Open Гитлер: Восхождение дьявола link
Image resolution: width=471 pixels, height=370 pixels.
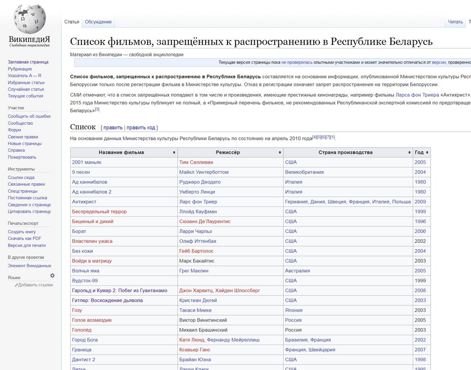click(107, 301)
